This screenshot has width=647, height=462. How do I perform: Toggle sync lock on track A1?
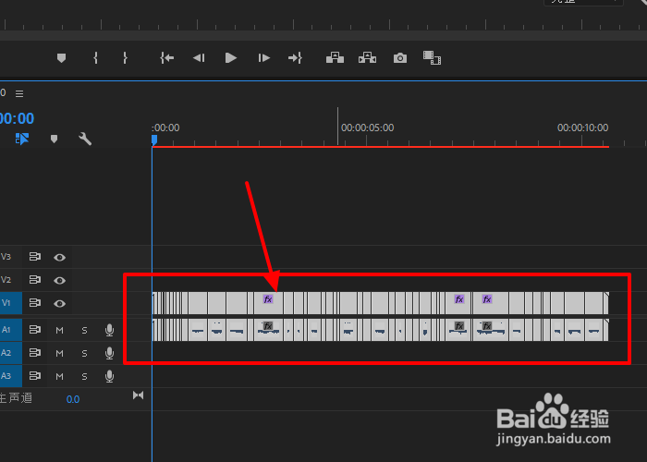pyautogui.click(x=35, y=329)
